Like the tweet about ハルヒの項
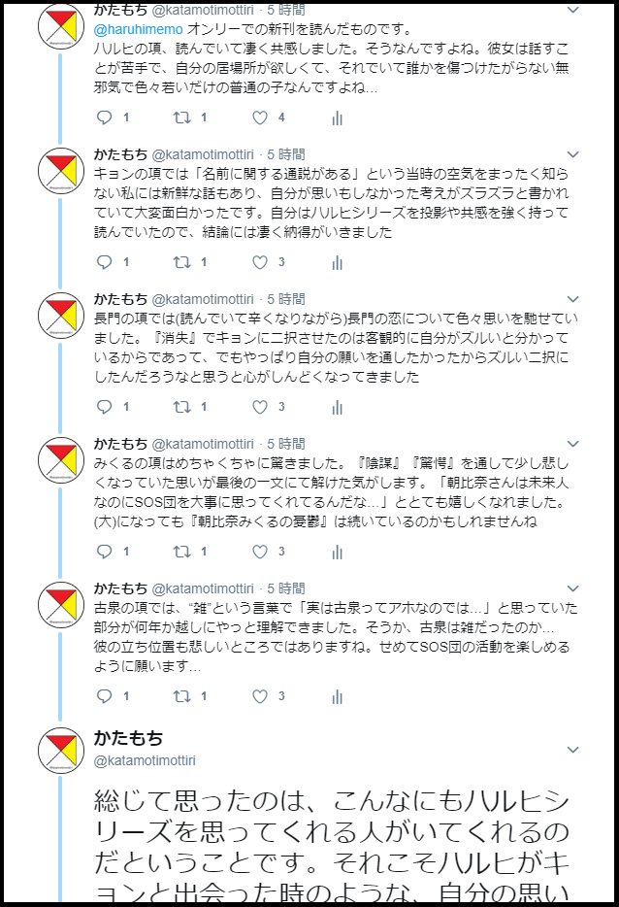This screenshot has height=907, width=619. point(260,118)
